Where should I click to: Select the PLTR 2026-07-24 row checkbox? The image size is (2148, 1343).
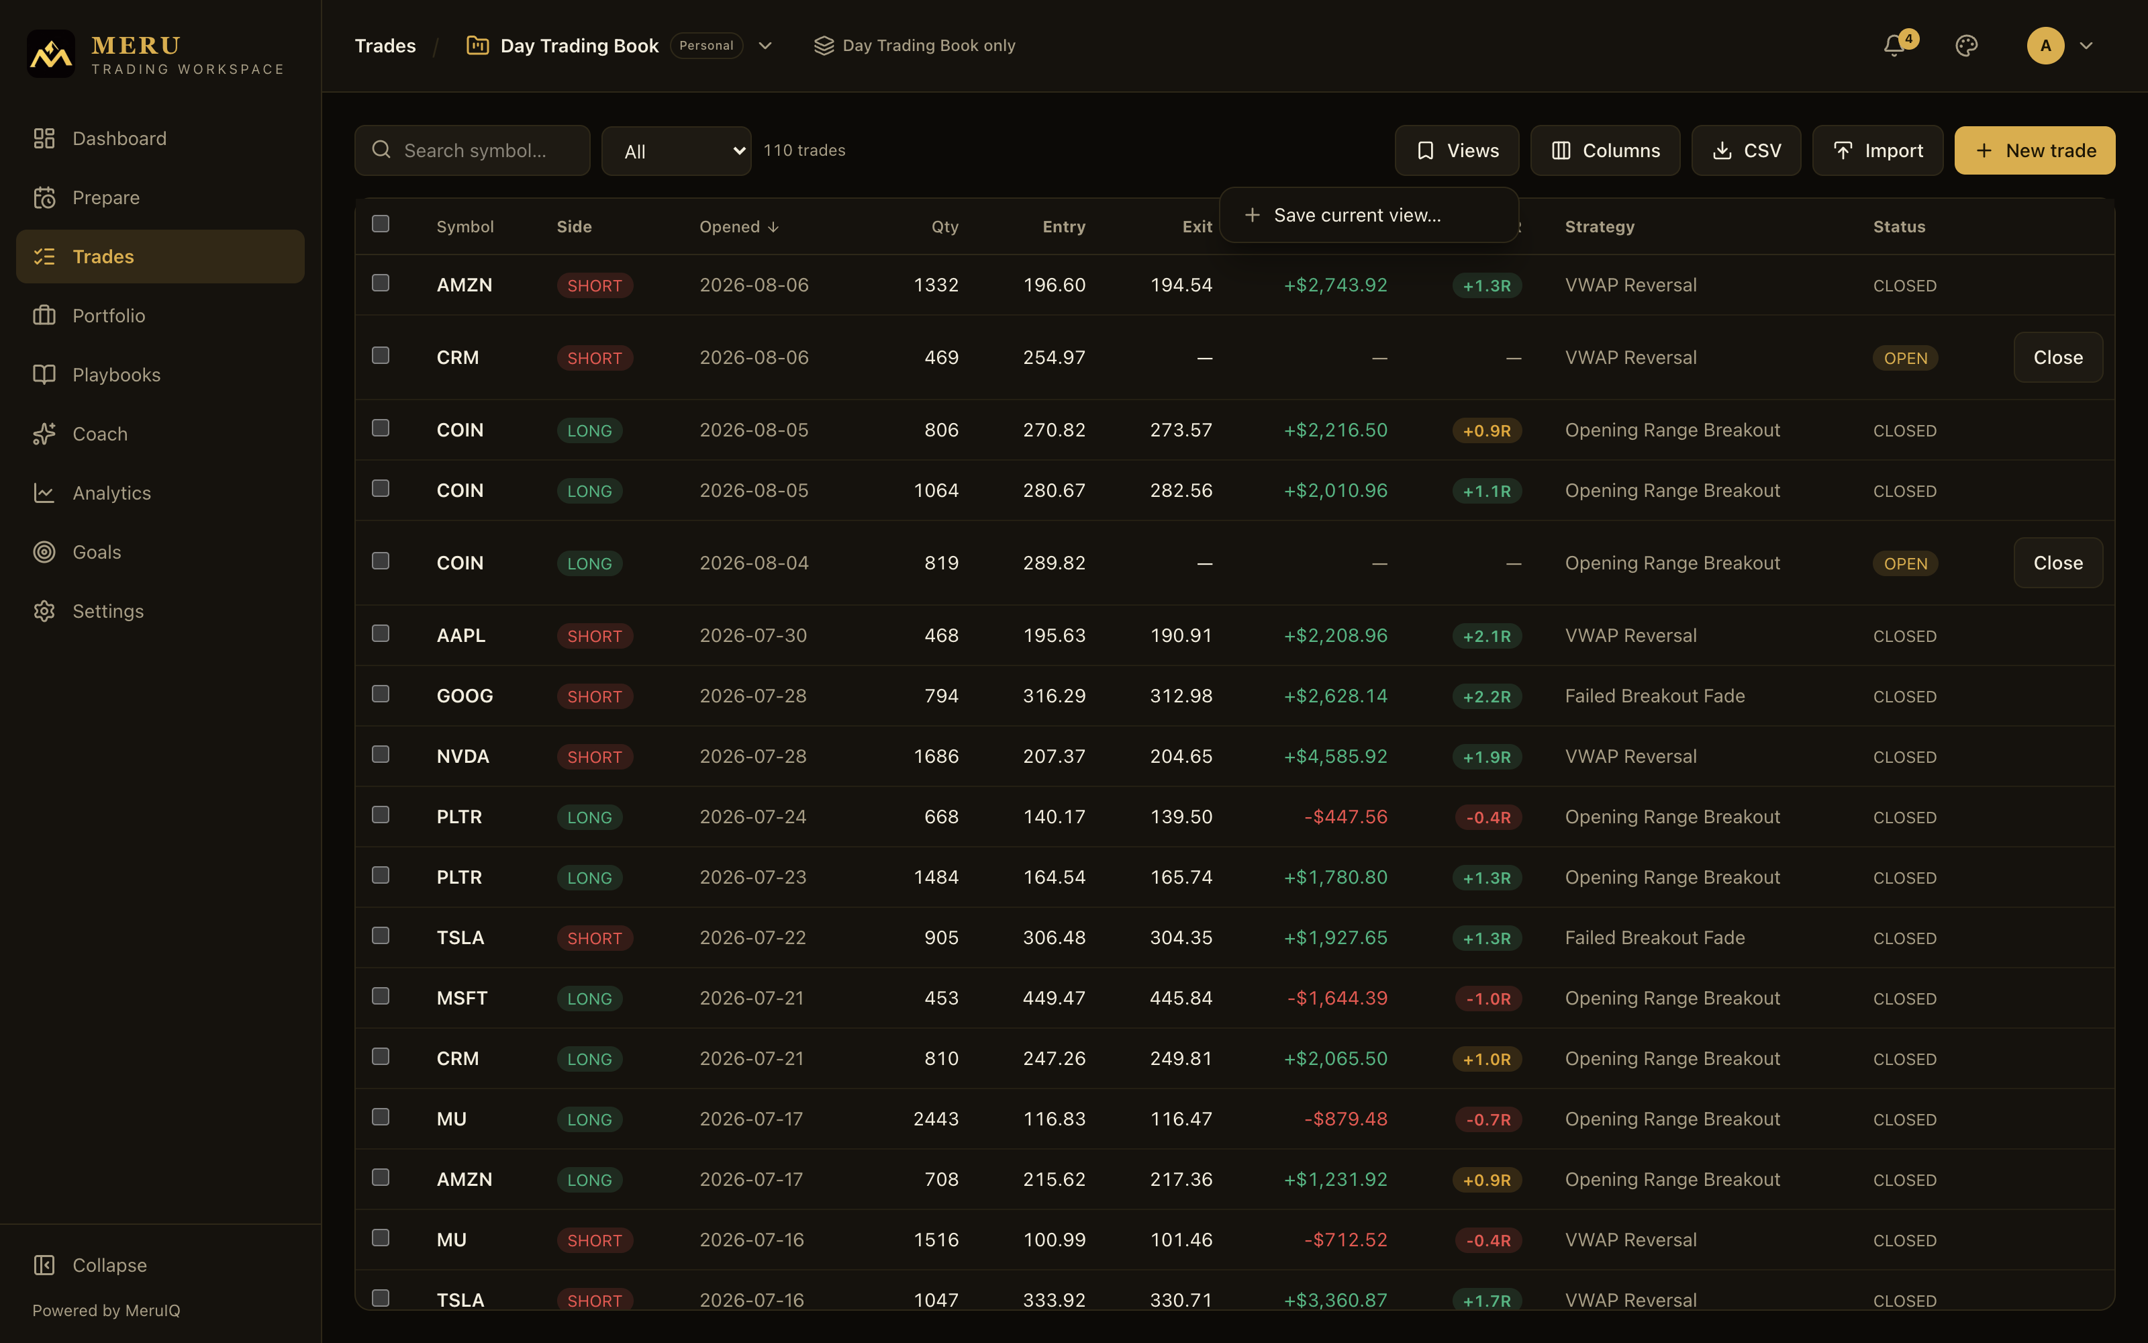(381, 815)
